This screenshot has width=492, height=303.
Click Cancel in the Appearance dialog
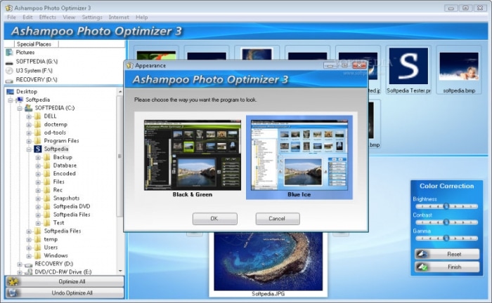point(278,219)
